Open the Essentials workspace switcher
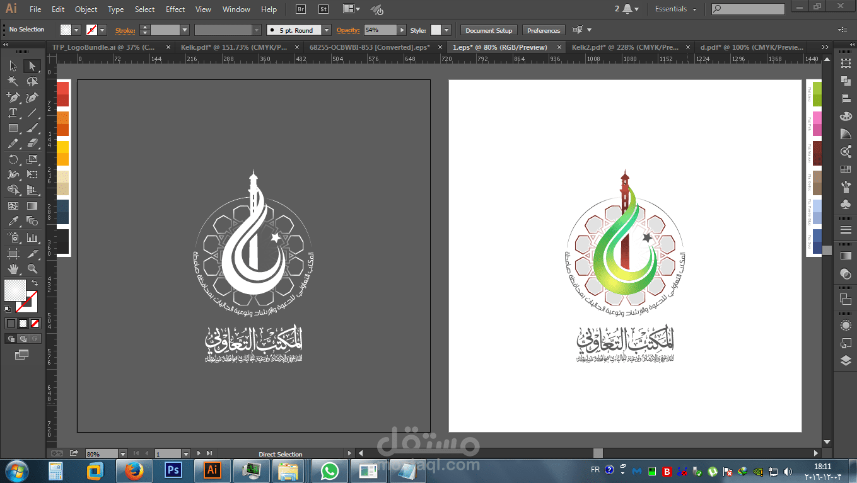The width and height of the screenshot is (857, 483). [676, 9]
